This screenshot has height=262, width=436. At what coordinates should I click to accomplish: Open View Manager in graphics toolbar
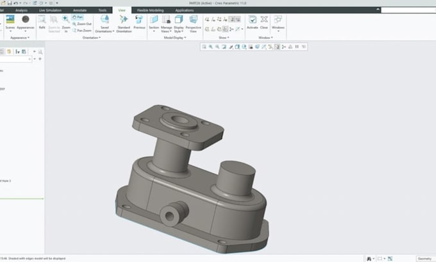[x=251, y=47]
